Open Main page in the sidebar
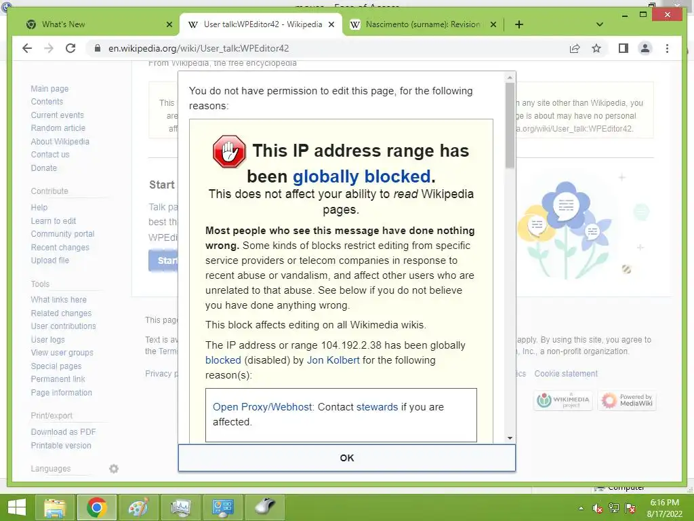The height and width of the screenshot is (521, 694). 49,89
